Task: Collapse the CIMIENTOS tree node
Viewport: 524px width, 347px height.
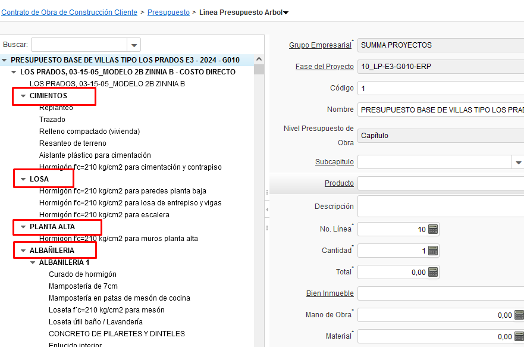Action: coord(23,96)
